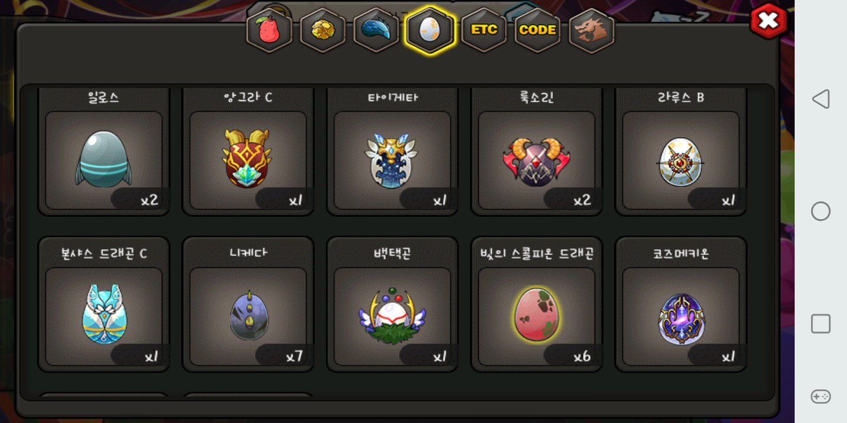Open the CODE tab
The width and height of the screenshot is (847, 423).
(x=538, y=30)
